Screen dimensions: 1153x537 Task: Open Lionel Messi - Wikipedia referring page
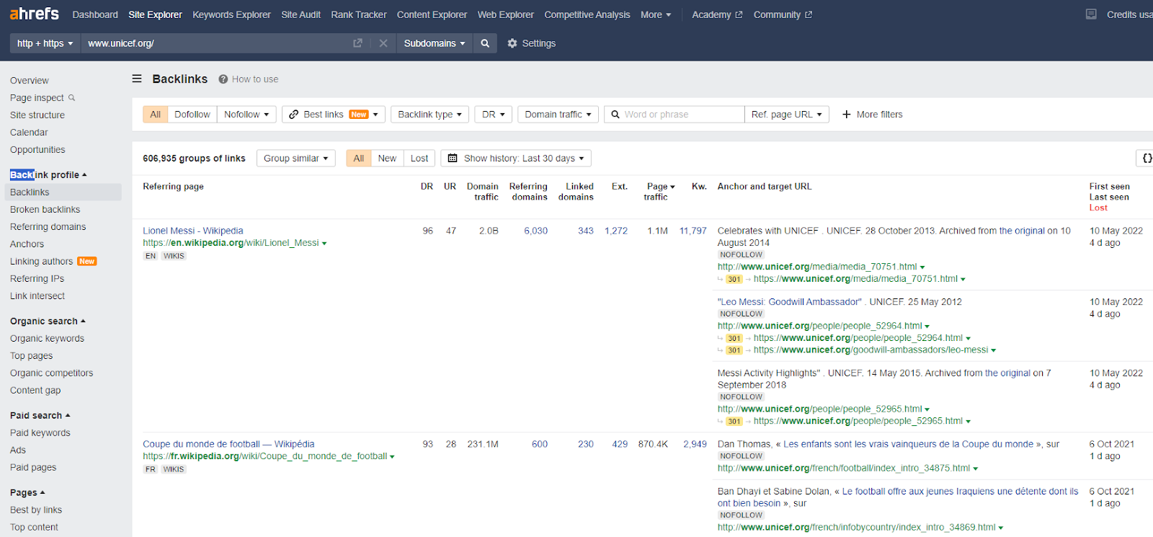point(192,231)
